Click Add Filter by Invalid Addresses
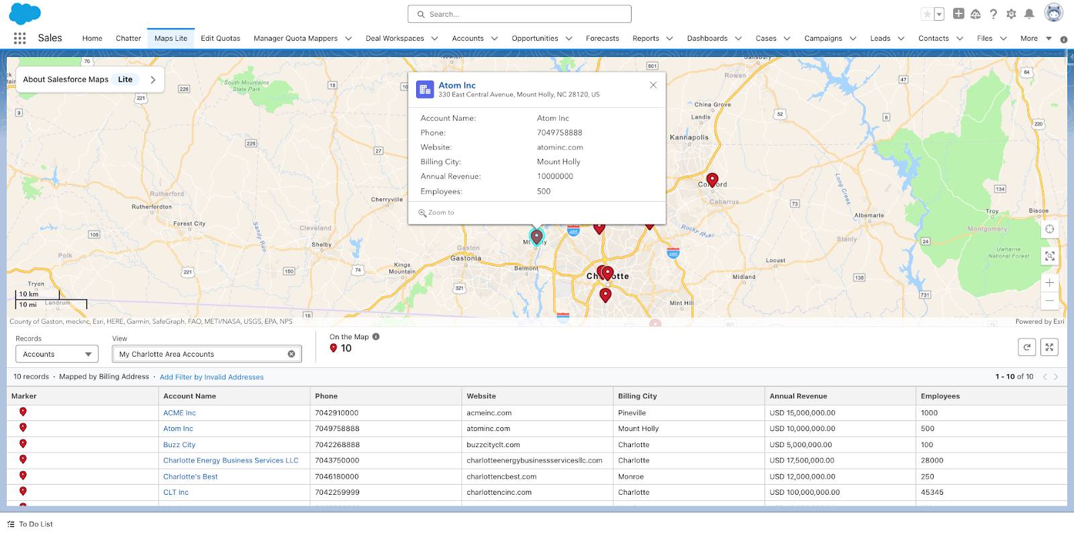This screenshot has width=1074, height=535. (211, 377)
